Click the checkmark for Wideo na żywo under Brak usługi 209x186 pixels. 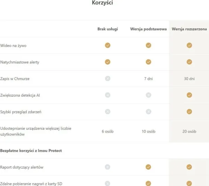(108, 45)
